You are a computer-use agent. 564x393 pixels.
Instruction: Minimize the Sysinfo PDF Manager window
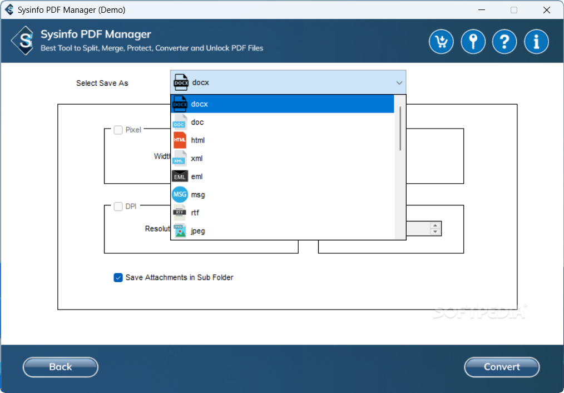[482, 9]
